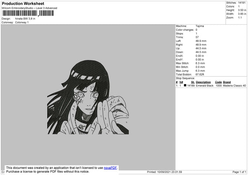Viewport: 248px width, 175px height.
Task: Select the Production Worksheet title
Action: 23,3
